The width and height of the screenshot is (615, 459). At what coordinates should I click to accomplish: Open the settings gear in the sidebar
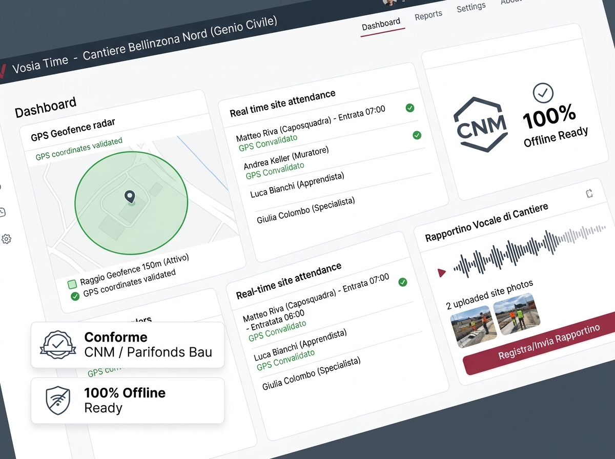(6, 239)
